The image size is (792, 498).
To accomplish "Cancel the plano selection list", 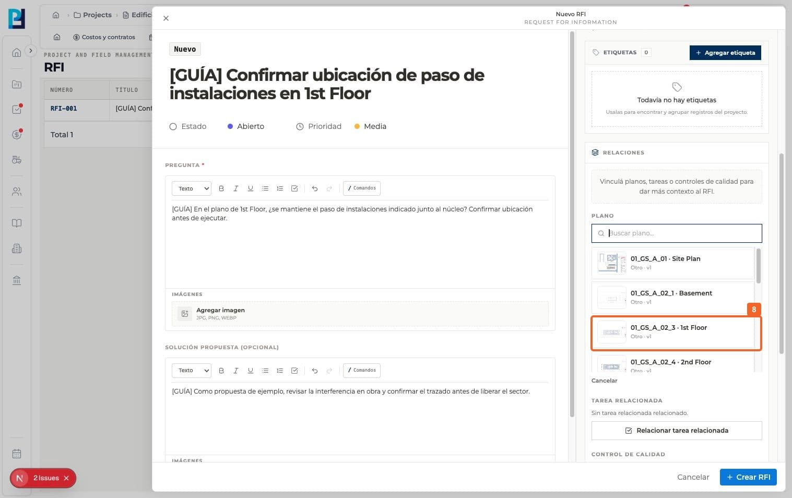I will tap(605, 381).
